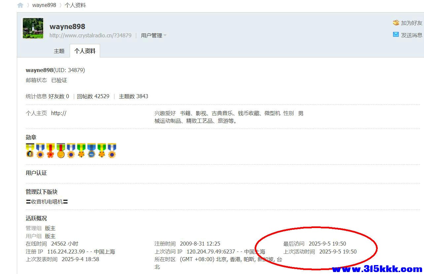
Task: Open the wayne898 avatar image
Action: coord(33,28)
